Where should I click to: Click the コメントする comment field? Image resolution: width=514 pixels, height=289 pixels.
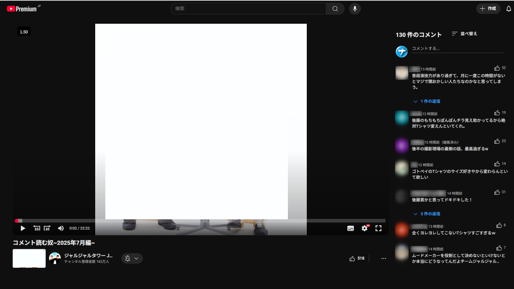[458, 49]
